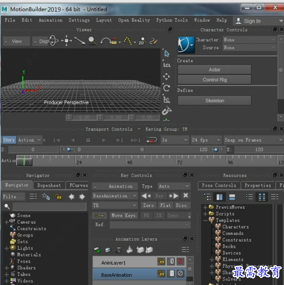284x285 pixels.
Task: Click the Navigator forward arrow icon
Action: click(82, 196)
